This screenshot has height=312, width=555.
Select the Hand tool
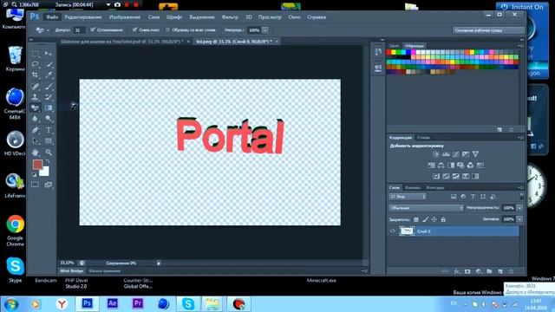pos(35,153)
